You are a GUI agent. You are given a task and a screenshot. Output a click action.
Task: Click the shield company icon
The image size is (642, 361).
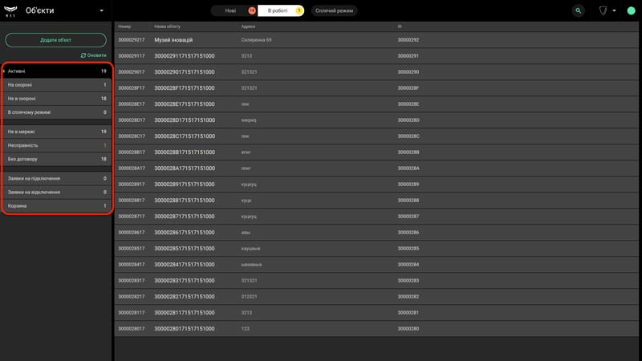pos(603,10)
